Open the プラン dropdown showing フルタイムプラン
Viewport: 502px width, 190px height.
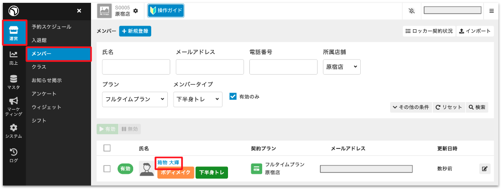[135, 99]
